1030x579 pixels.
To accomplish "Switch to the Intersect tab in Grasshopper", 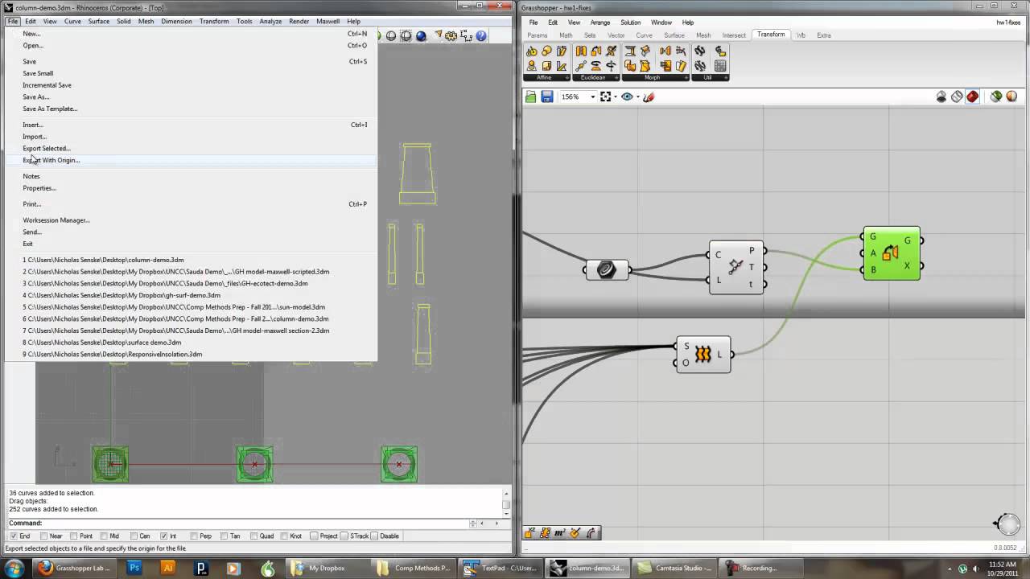I will click(734, 35).
